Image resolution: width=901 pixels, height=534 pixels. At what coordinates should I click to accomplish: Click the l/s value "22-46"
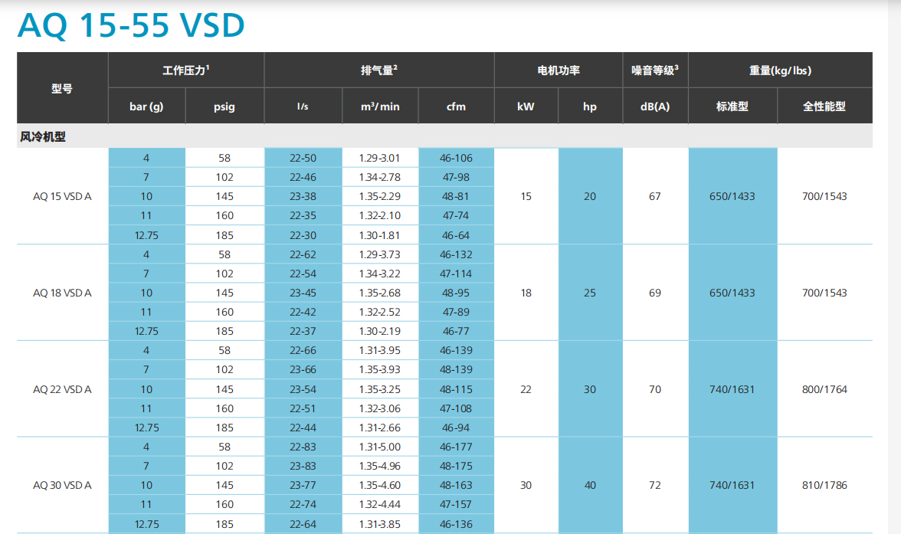(x=303, y=178)
